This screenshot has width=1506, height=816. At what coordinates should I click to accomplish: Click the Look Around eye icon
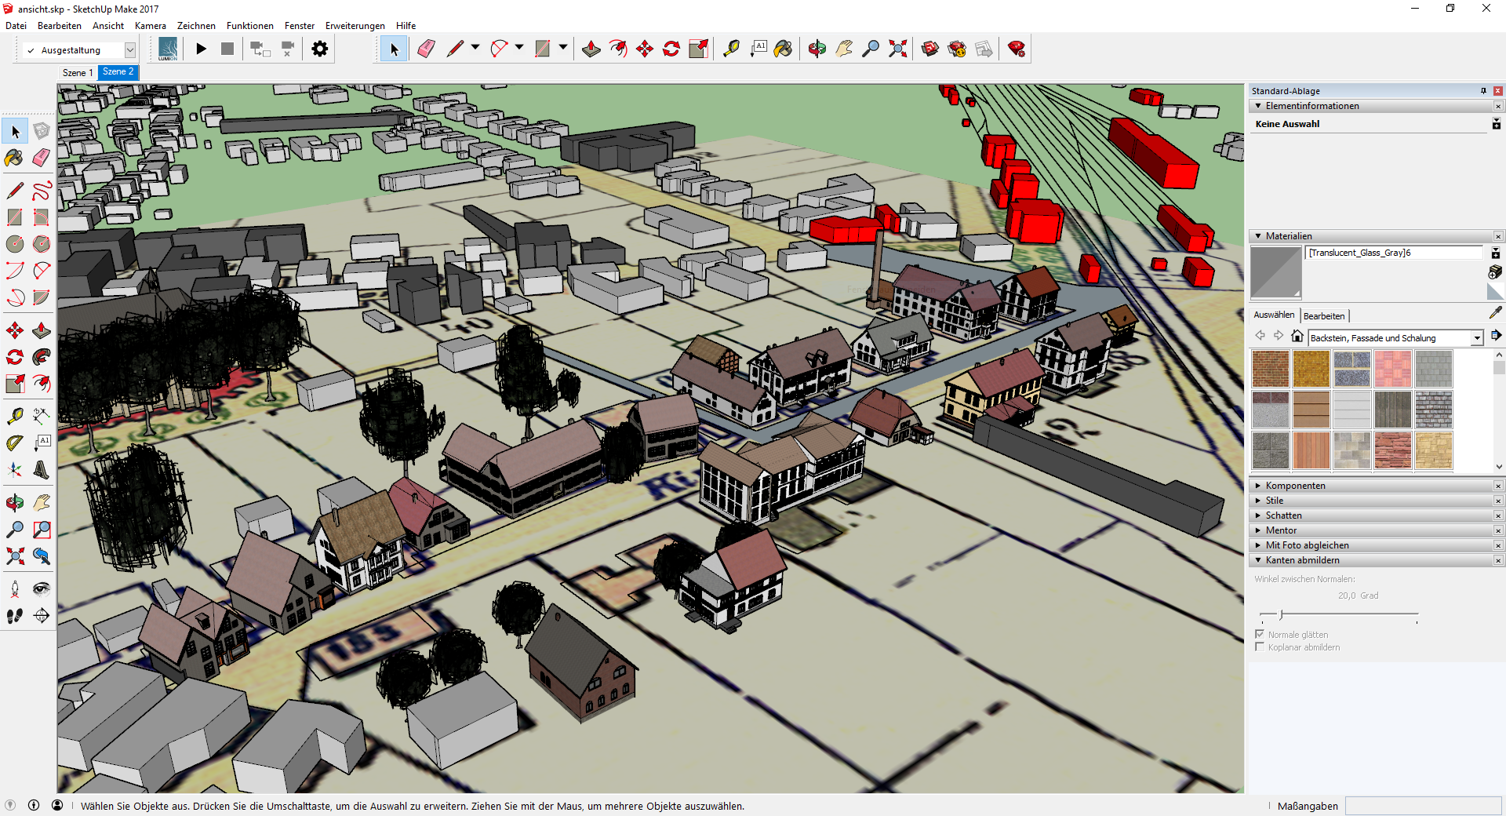(x=42, y=589)
